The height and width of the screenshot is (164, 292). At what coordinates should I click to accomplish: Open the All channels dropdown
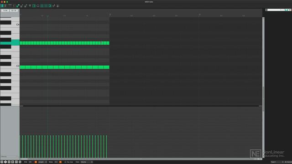288,162
